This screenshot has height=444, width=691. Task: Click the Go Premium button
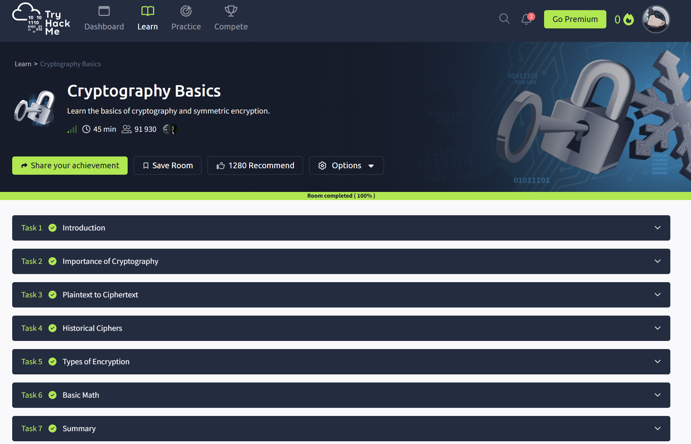click(575, 19)
